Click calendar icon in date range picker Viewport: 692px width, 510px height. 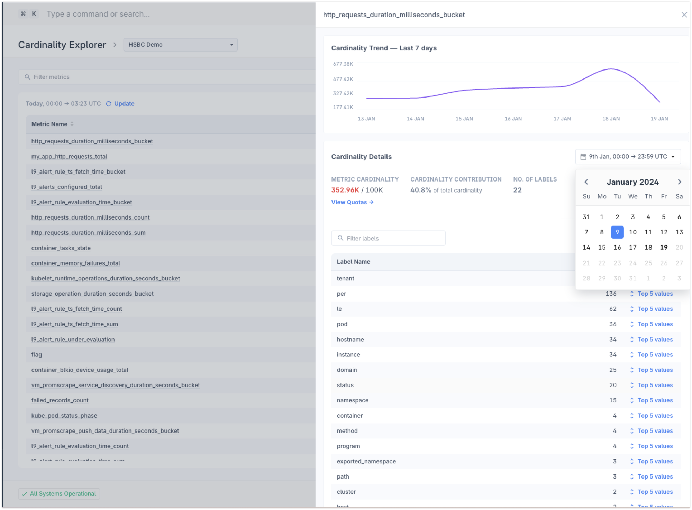(583, 157)
